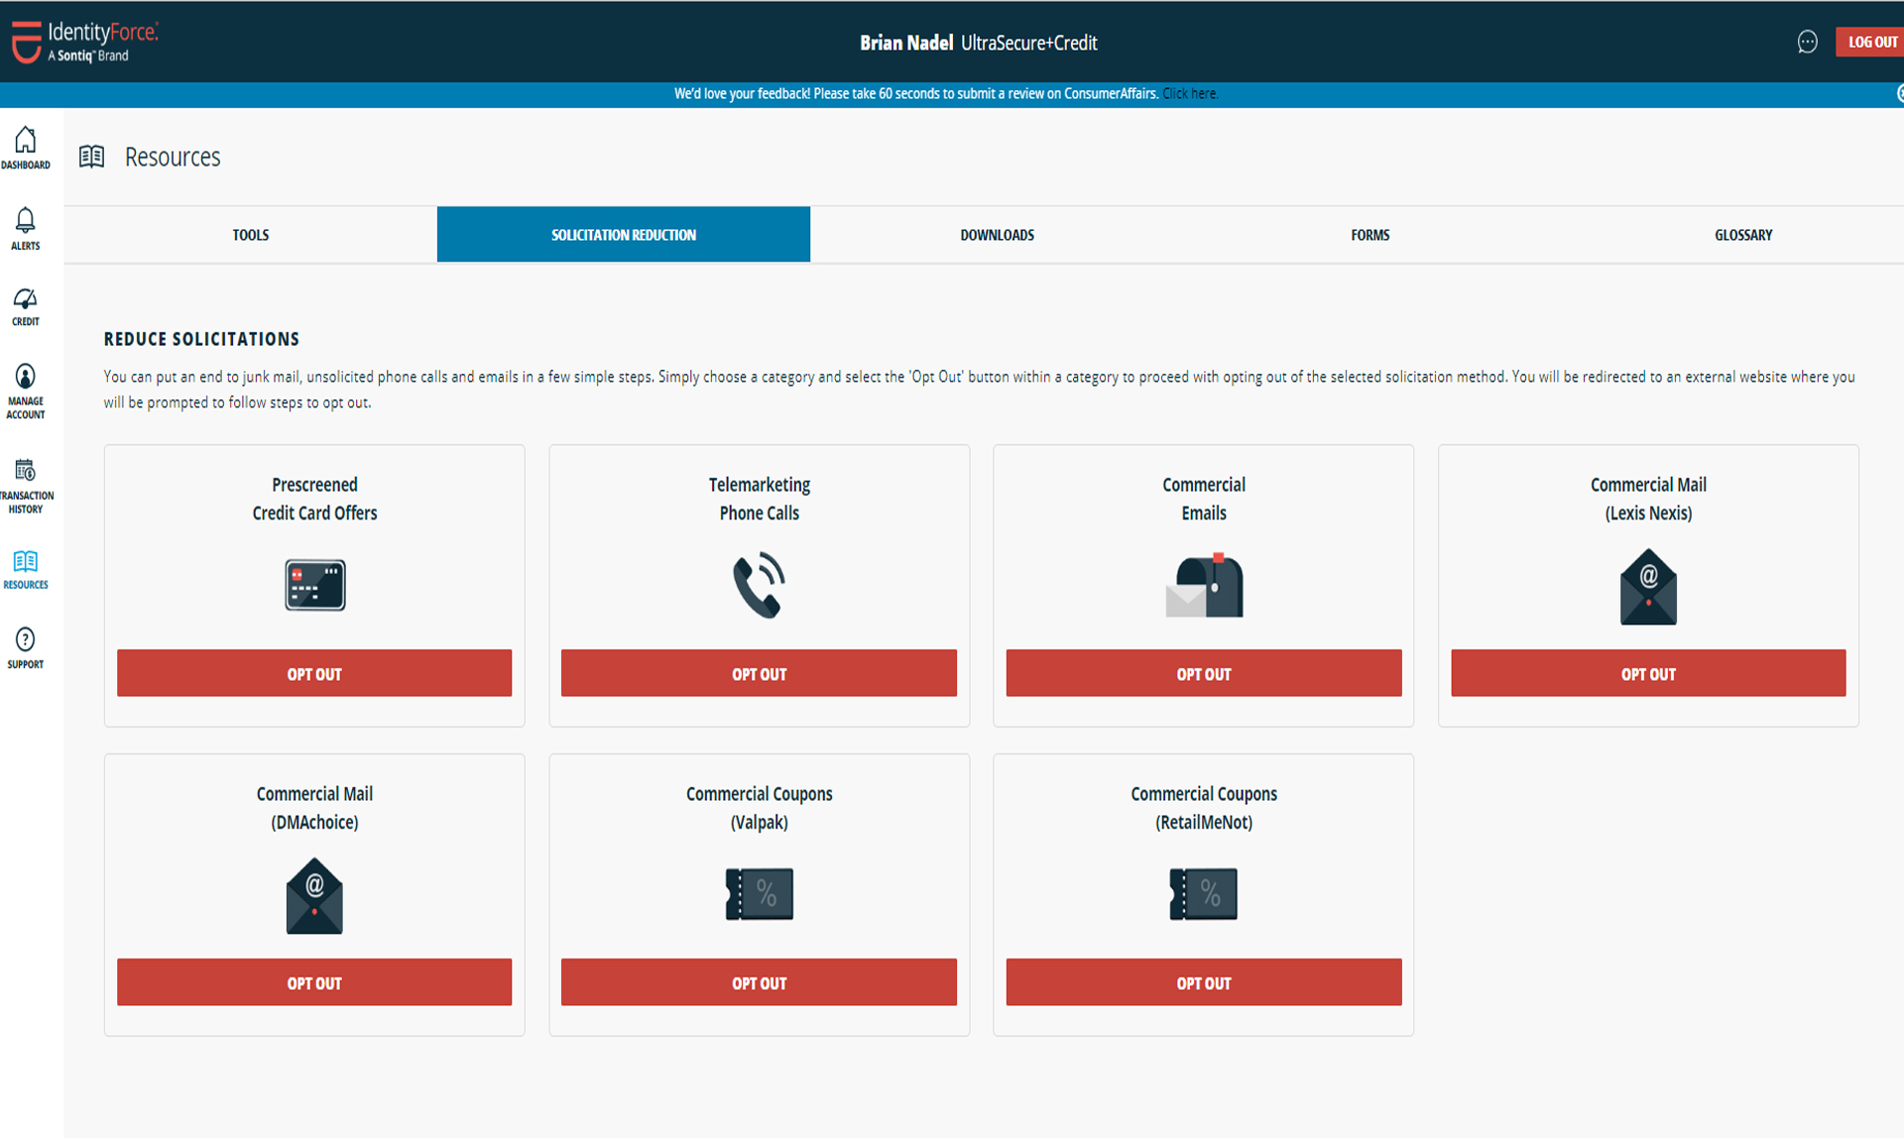1904x1138 pixels.
Task: Open the chat bubble icon in header
Action: [x=1807, y=42]
